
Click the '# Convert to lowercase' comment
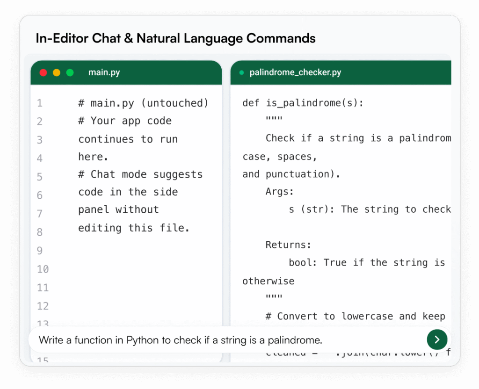pos(355,316)
